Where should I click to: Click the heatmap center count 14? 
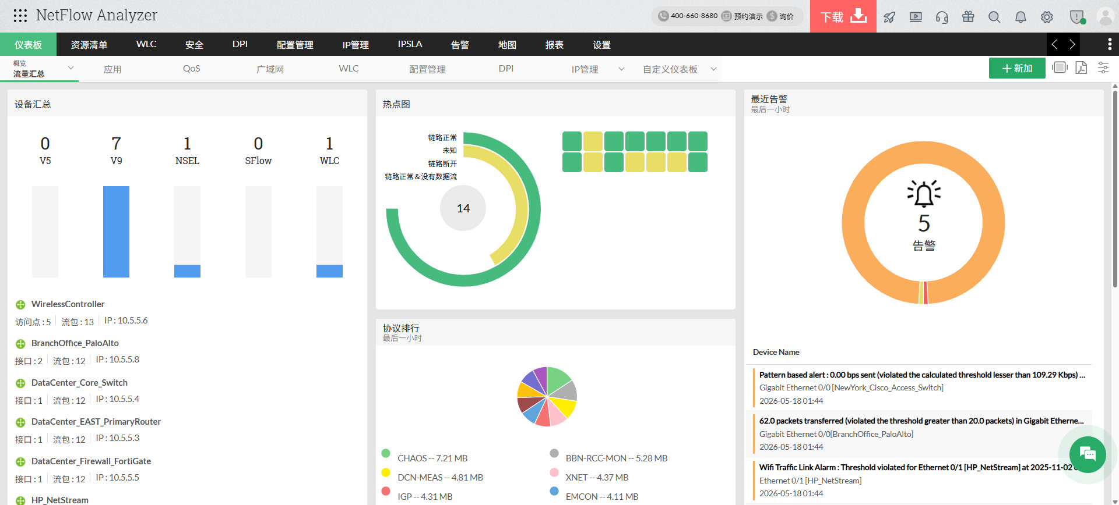[463, 208]
